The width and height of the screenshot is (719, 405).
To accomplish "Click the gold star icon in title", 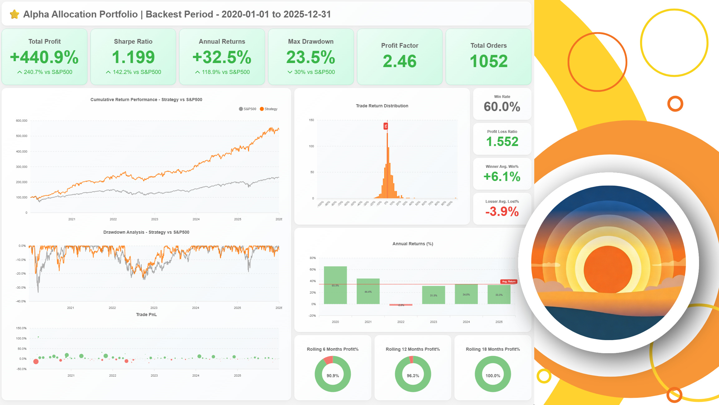I will (x=14, y=14).
